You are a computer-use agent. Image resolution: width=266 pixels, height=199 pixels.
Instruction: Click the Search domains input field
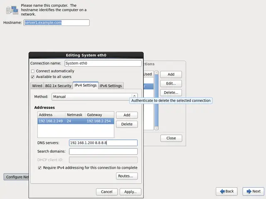pos(103,151)
